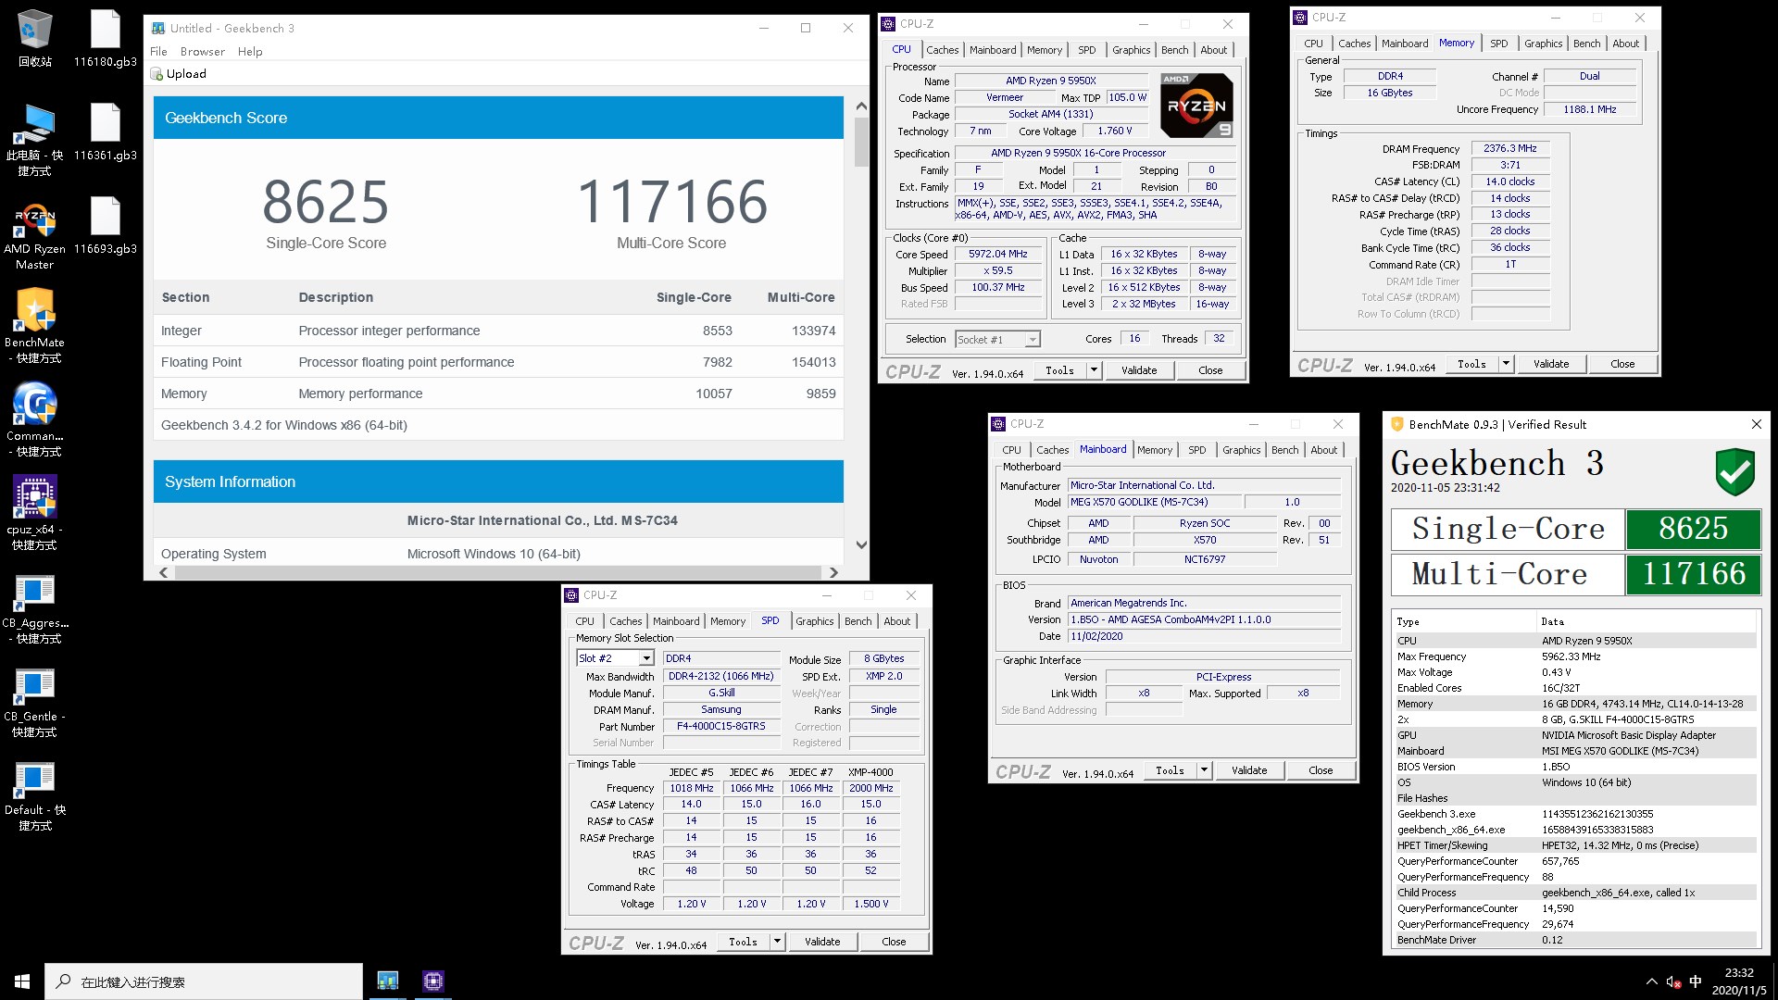Click Geekbench horizontal scrollbar right arrow
1778x1000 pixels.
point(833,572)
